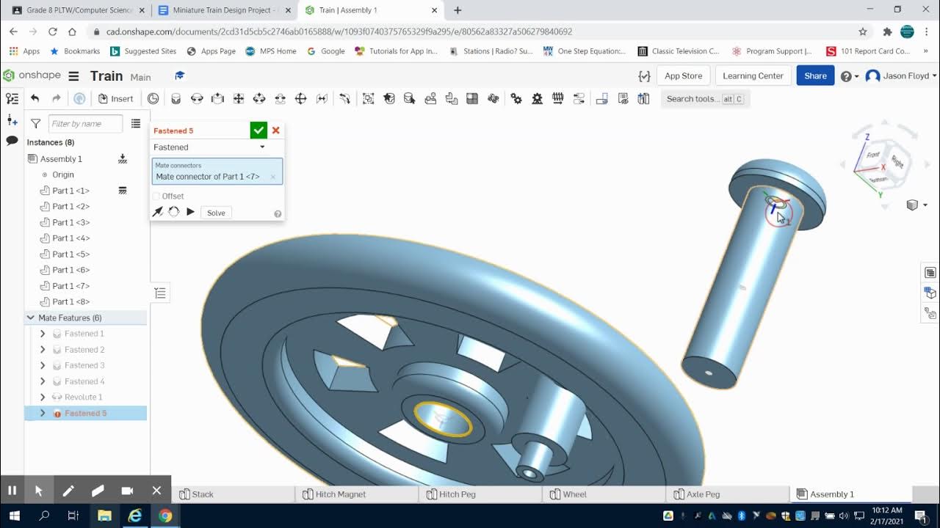The image size is (940, 528).
Task: Pause the screen recording
Action: point(12,491)
